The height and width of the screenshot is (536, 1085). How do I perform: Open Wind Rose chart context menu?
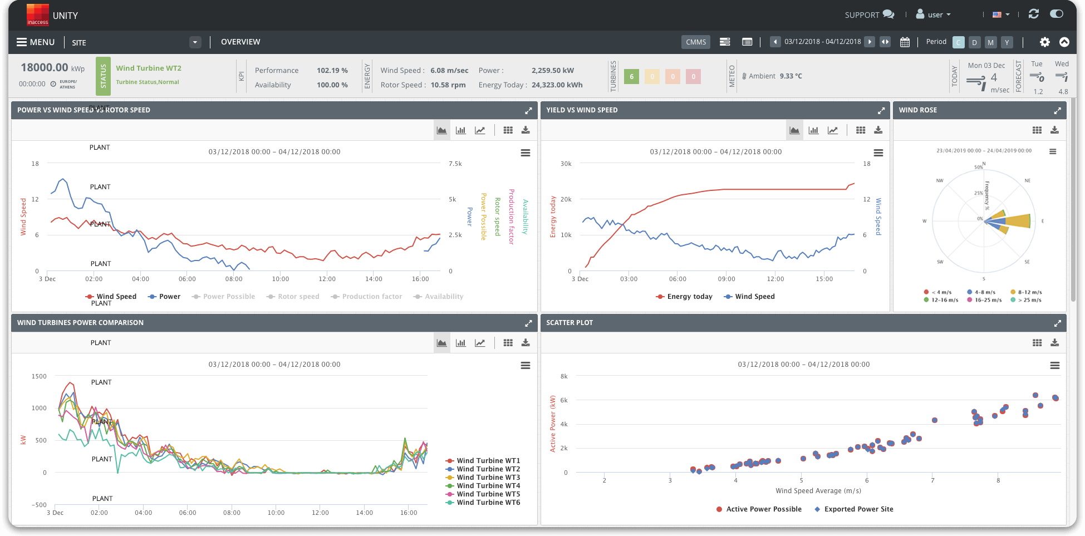pos(1053,151)
